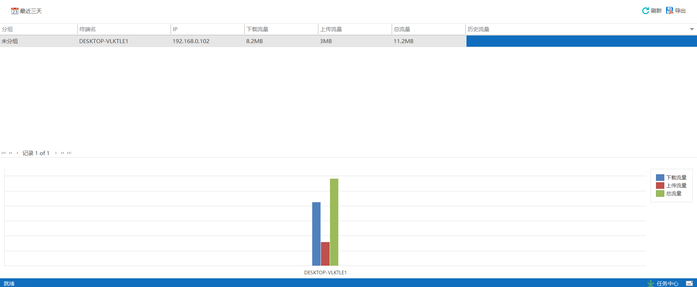Screen dimensions: 697x287
Task: Sort by the 上传流量 column header
Action: (x=331, y=29)
